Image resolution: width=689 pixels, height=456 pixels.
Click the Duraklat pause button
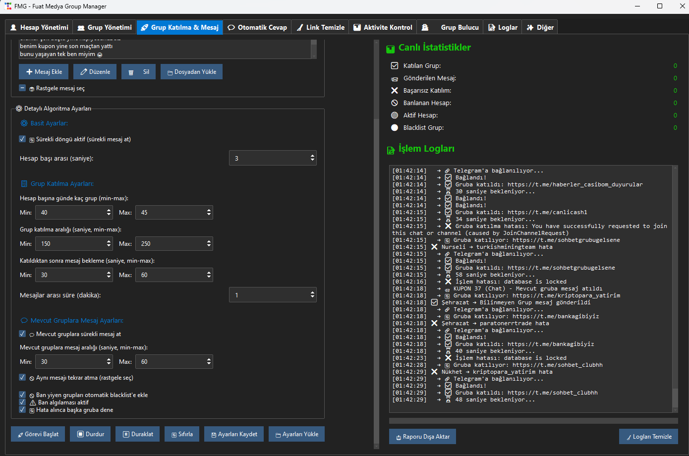click(x=138, y=434)
